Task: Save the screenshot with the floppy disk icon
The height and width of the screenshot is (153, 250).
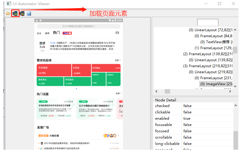Action: pyautogui.click(x=29, y=13)
